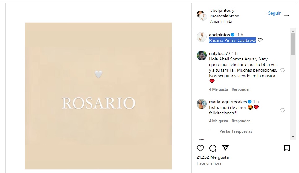Click the comments scrollbar down arrow

tap(293, 137)
